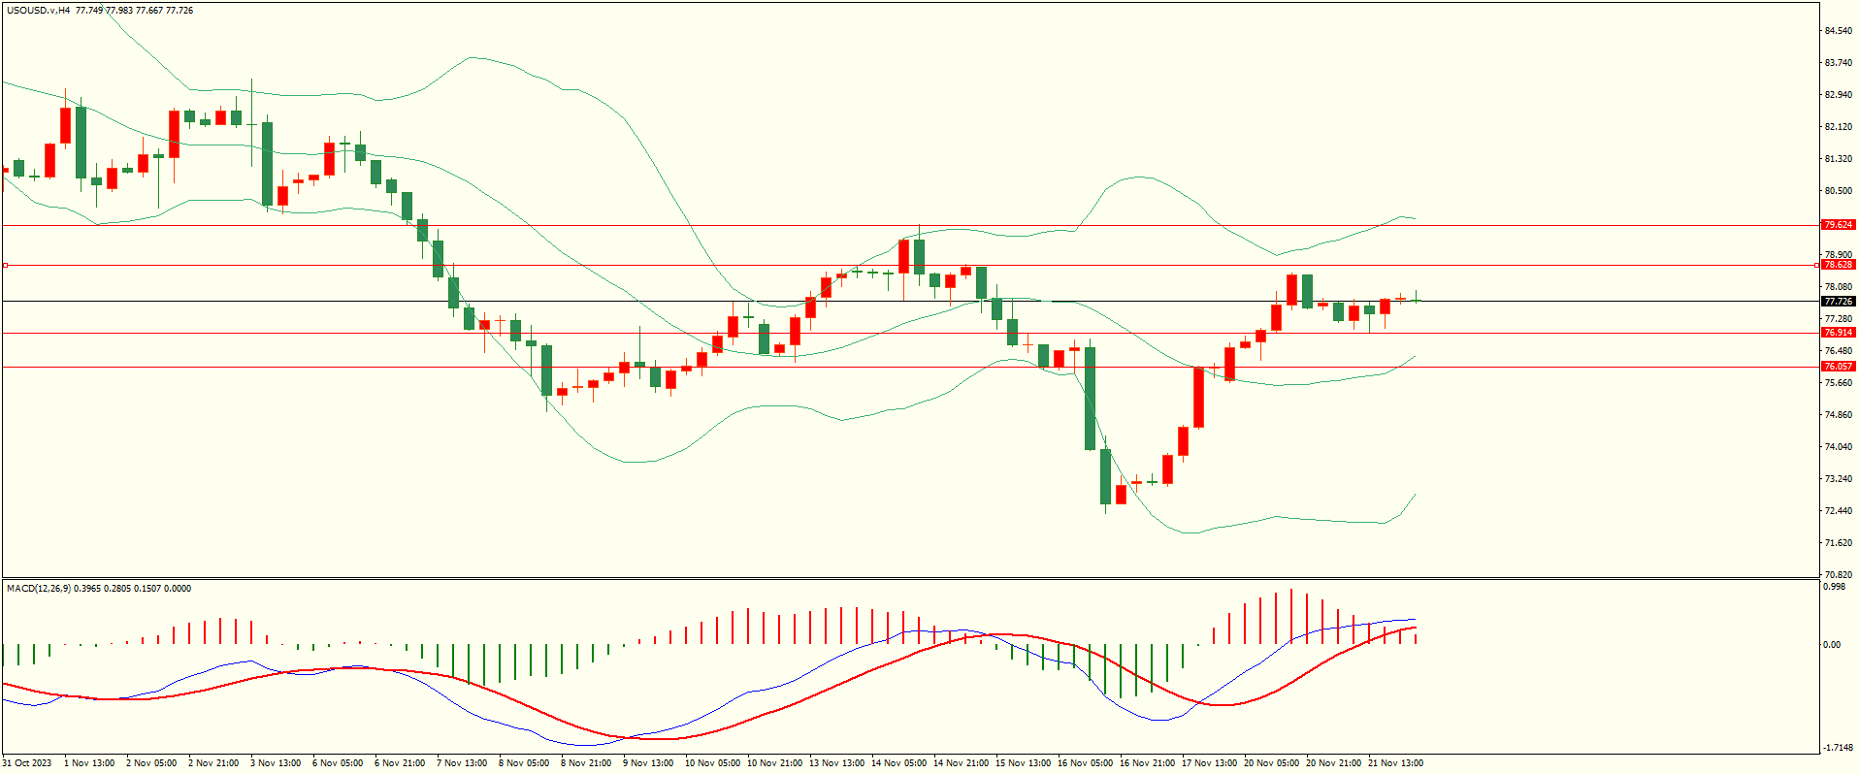Screen dimensions: 1859x774
Task: Click the 0.998 MACD scale value
Action: pos(1834,587)
